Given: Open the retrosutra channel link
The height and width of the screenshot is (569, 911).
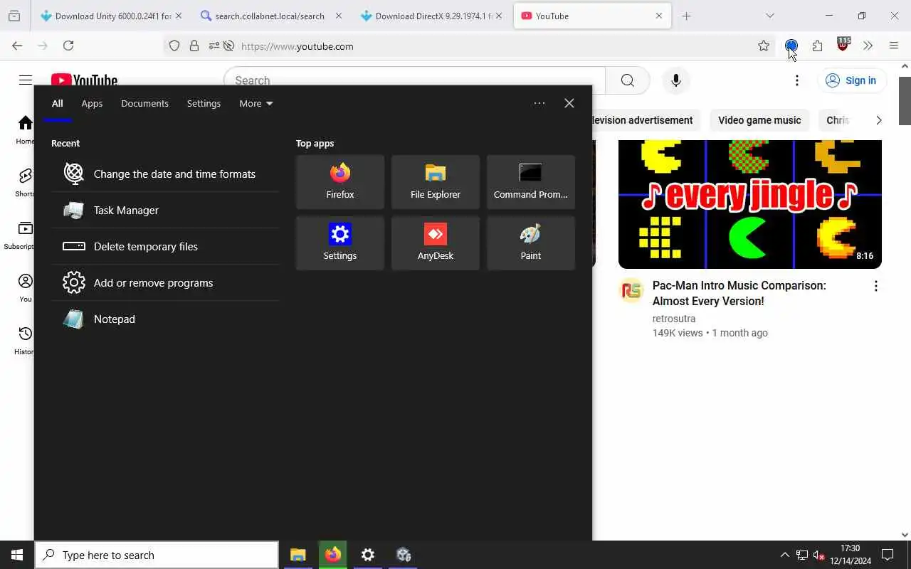Looking at the screenshot, I should (x=674, y=319).
